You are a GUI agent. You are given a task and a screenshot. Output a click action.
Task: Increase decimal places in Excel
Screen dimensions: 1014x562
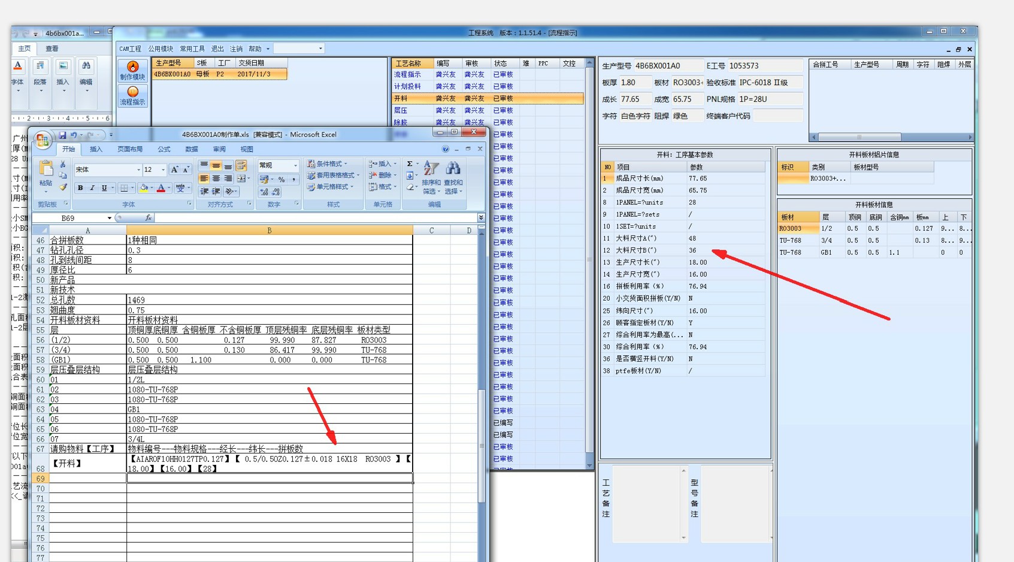pos(264,192)
